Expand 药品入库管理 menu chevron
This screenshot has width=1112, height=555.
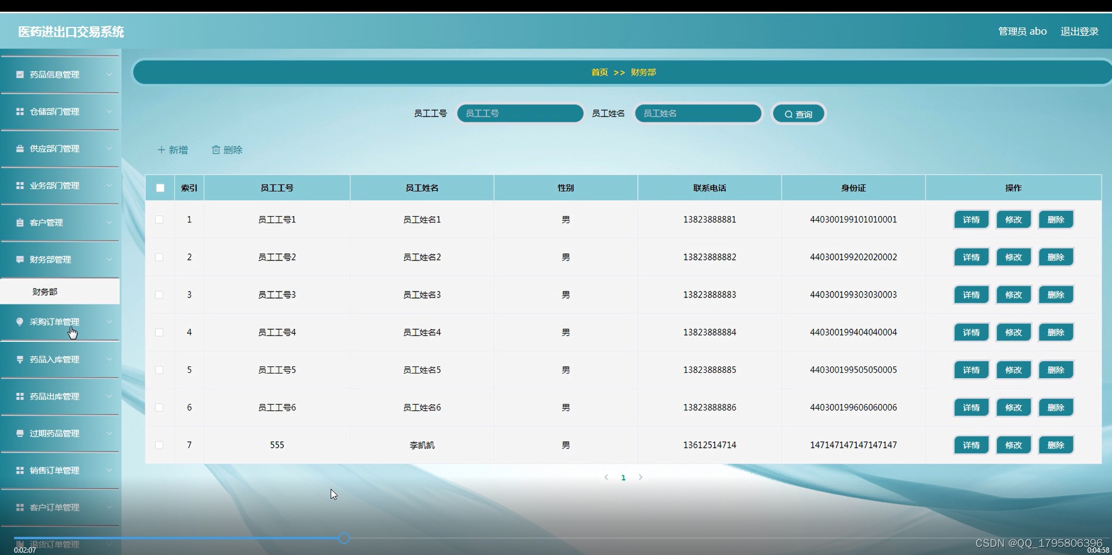[x=109, y=359]
